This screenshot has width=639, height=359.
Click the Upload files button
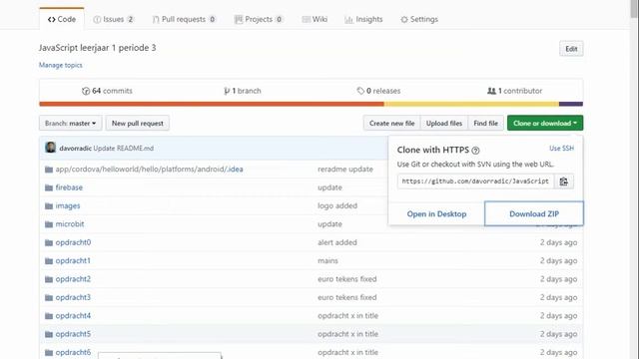pyautogui.click(x=443, y=124)
